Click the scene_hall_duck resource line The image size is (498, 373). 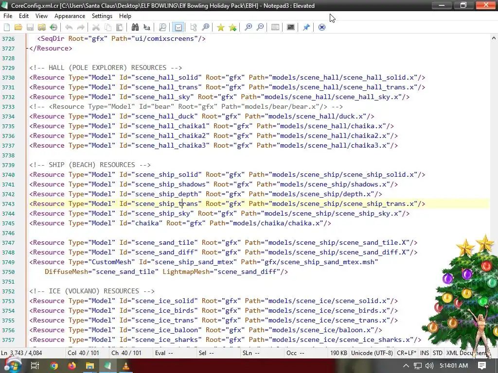pyautogui.click(x=202, y=116)
